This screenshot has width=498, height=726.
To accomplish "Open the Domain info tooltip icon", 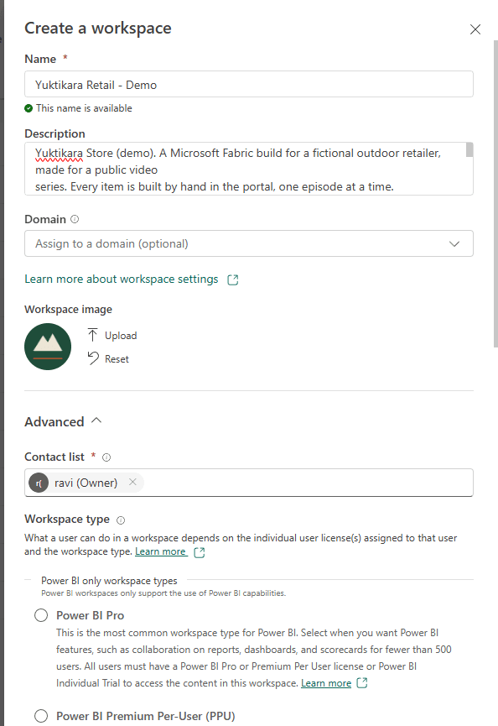I will [75, 219].
